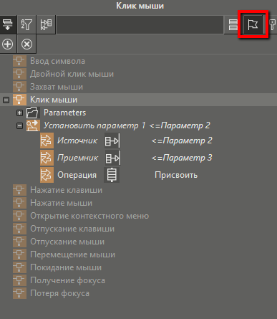Click the search input field in toolbar
Viewport: 277px width, 319px height.
click(x=140, y=24)
